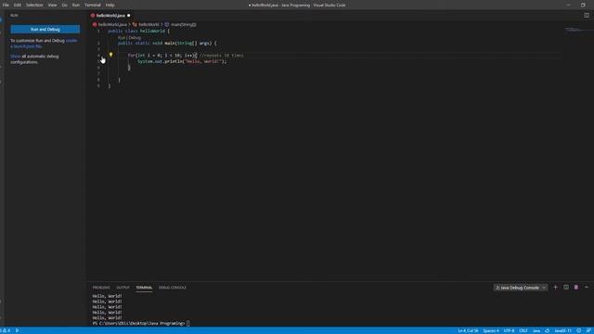Click Java language mode in status bar

pyautogui.click(x=536, y=330)
